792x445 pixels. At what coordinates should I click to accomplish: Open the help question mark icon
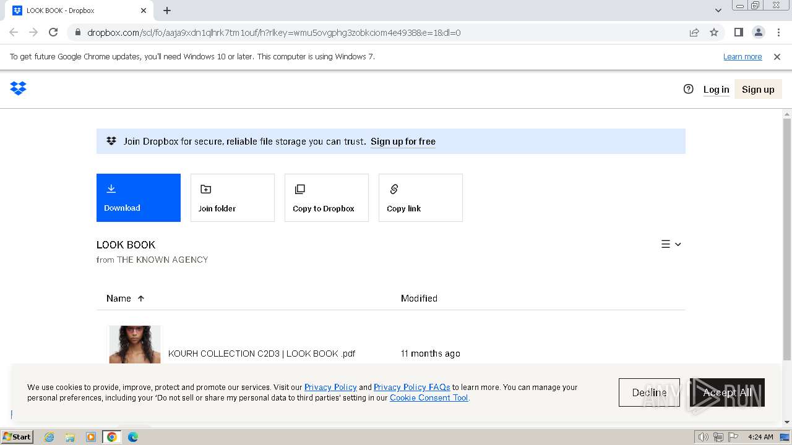[688, 89]
